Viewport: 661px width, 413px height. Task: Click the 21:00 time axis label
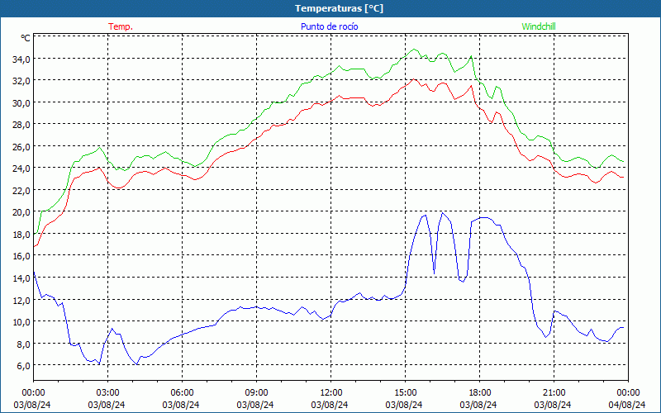tap(554, 393)
